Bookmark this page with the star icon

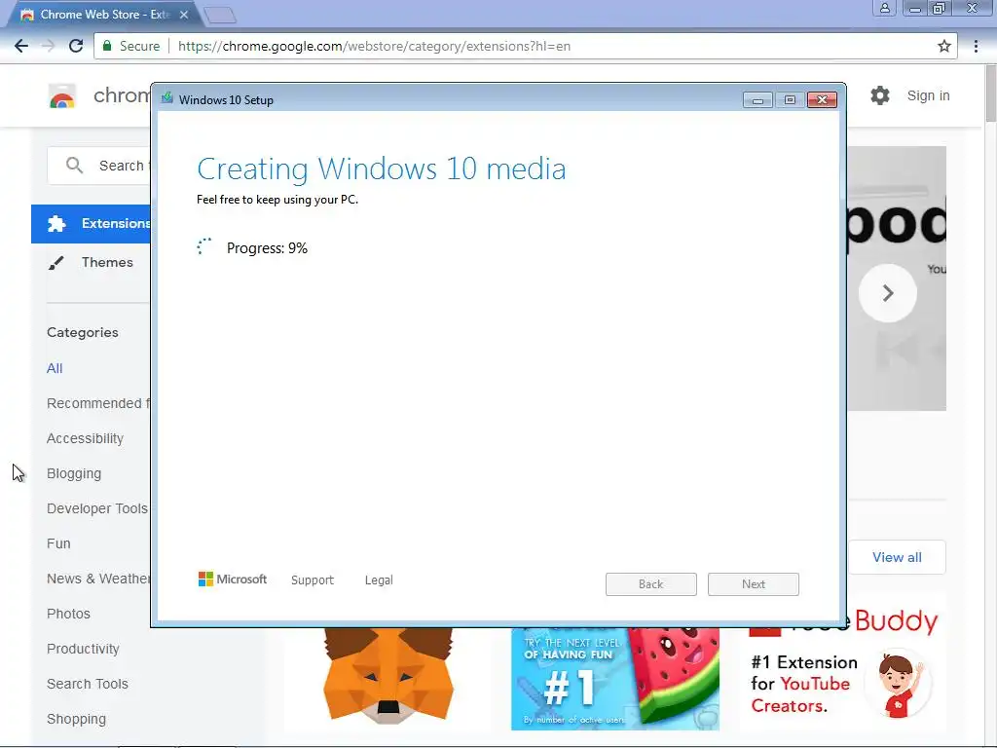[x=944, y=46]
